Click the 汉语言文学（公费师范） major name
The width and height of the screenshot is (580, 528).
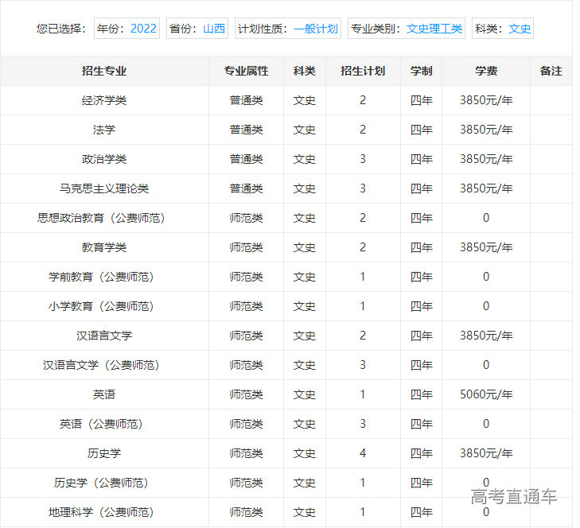click(101, 365)
